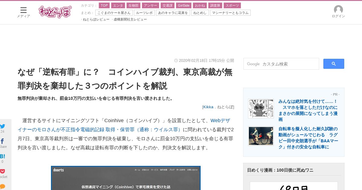
Task: Click the black cat manga thumbnail
Action: 261,109
